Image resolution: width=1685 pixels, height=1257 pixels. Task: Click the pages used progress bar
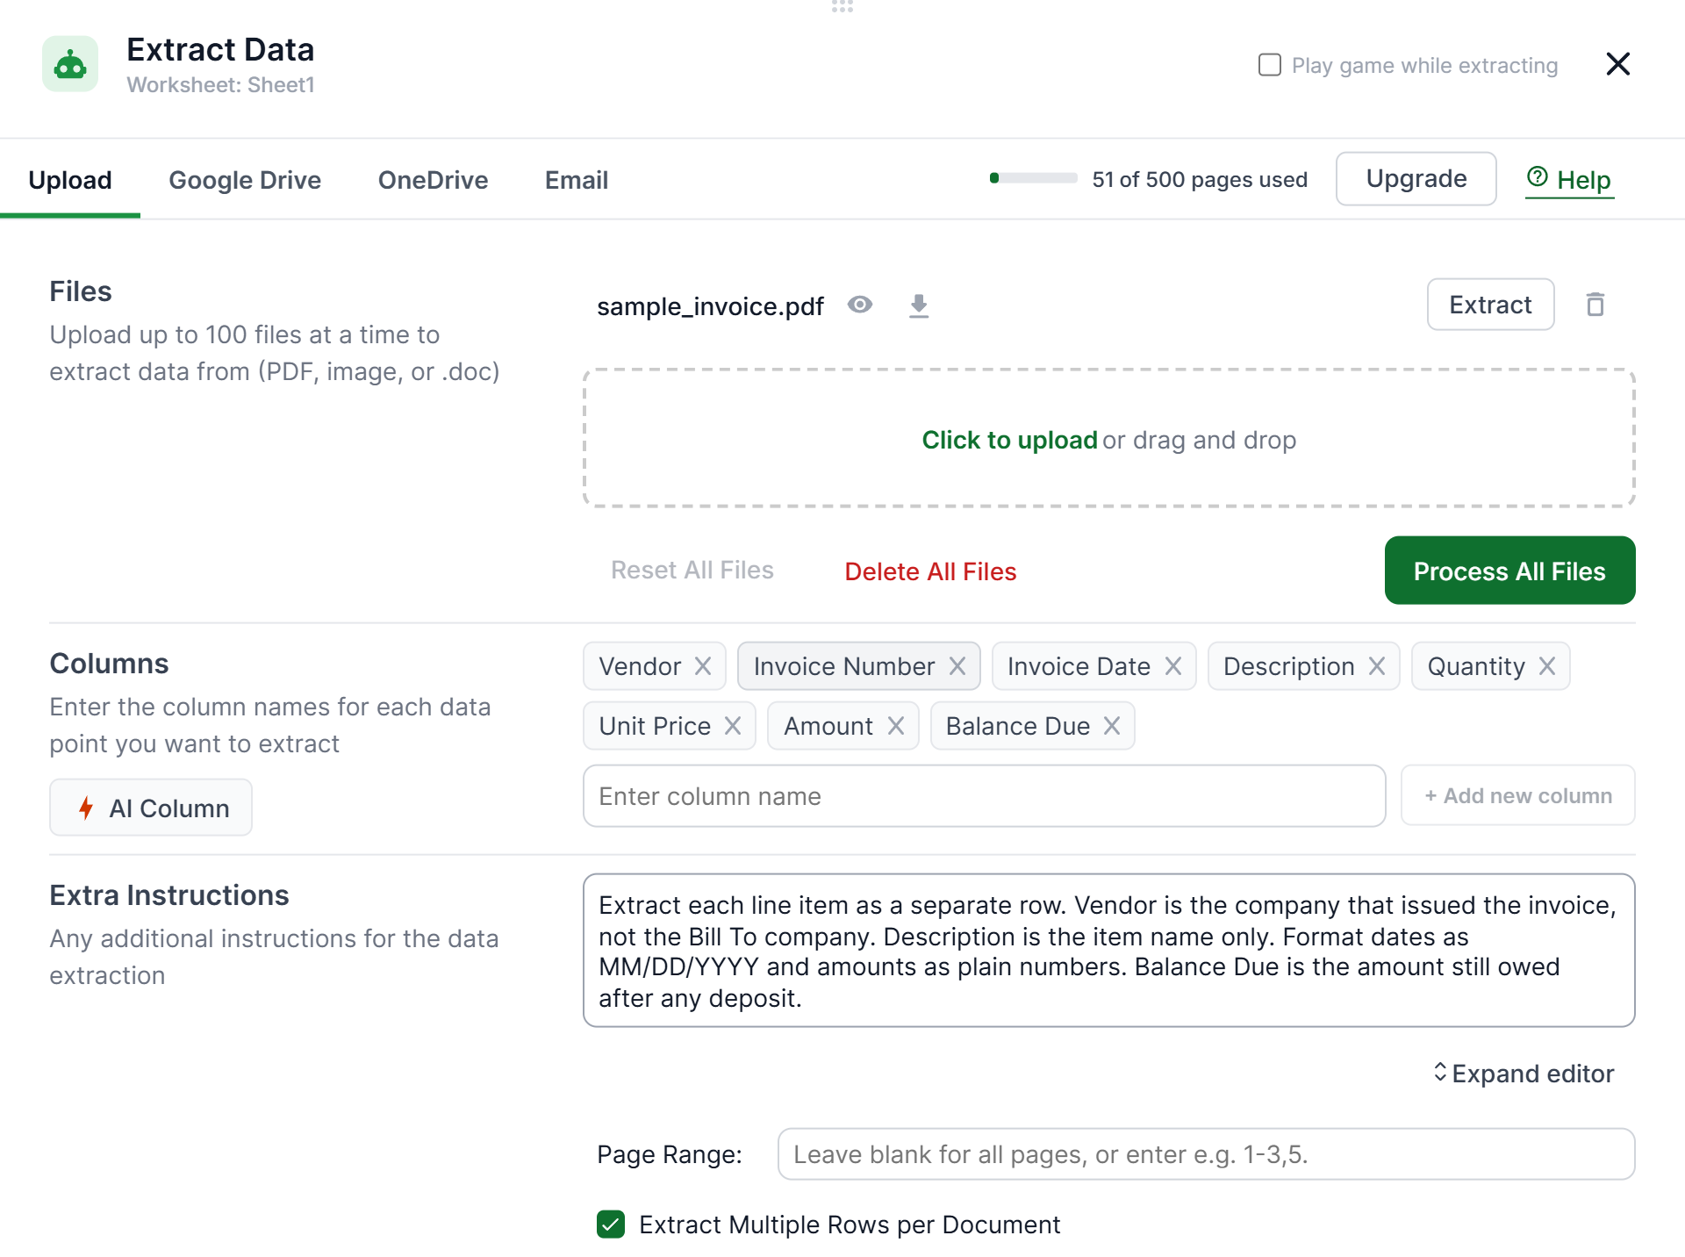1033,178
